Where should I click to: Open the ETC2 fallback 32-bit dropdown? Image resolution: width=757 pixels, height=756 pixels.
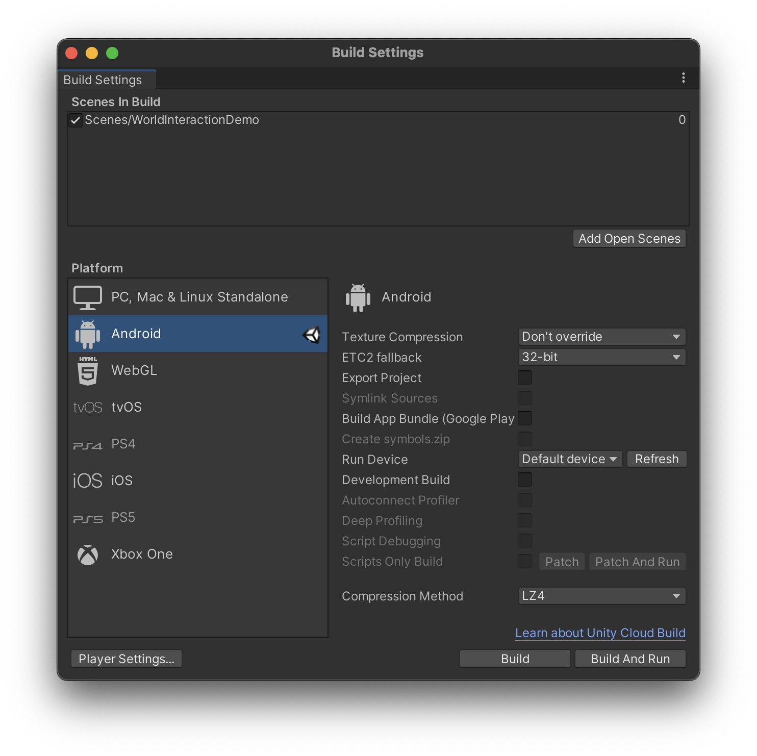pyautogui.click(x=602, y=357)
